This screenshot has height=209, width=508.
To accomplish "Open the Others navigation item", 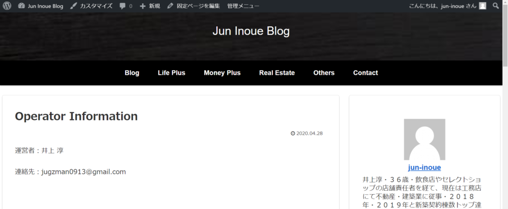I will (324, 73).
